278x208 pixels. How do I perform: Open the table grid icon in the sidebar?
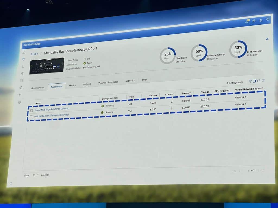(22, 80)
